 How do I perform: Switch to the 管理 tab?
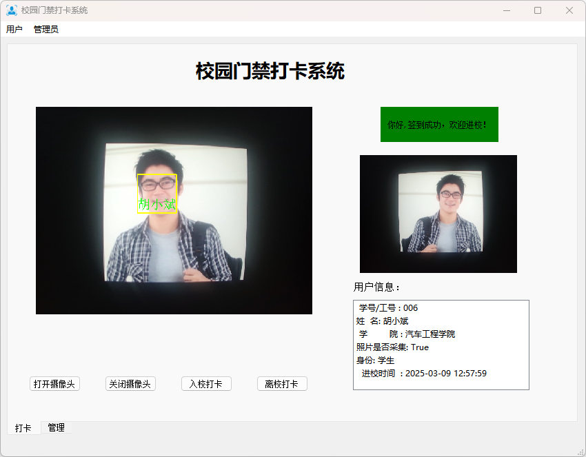pyautogui.click(x=57, y=428)
